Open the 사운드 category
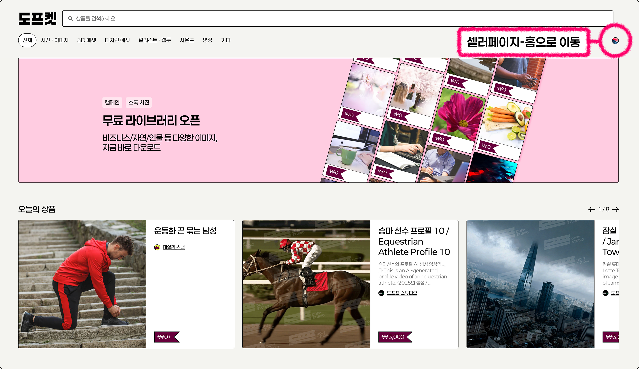Viewport: 639px width, 369px height. (187, 40)
